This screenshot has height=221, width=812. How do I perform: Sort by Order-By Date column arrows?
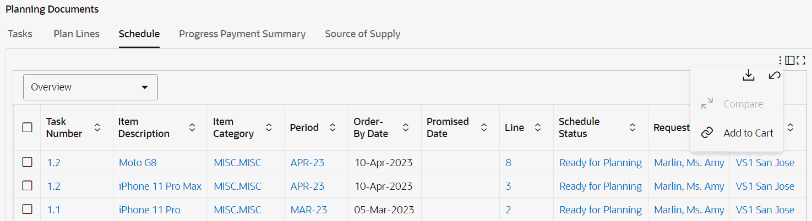(405, 128)
